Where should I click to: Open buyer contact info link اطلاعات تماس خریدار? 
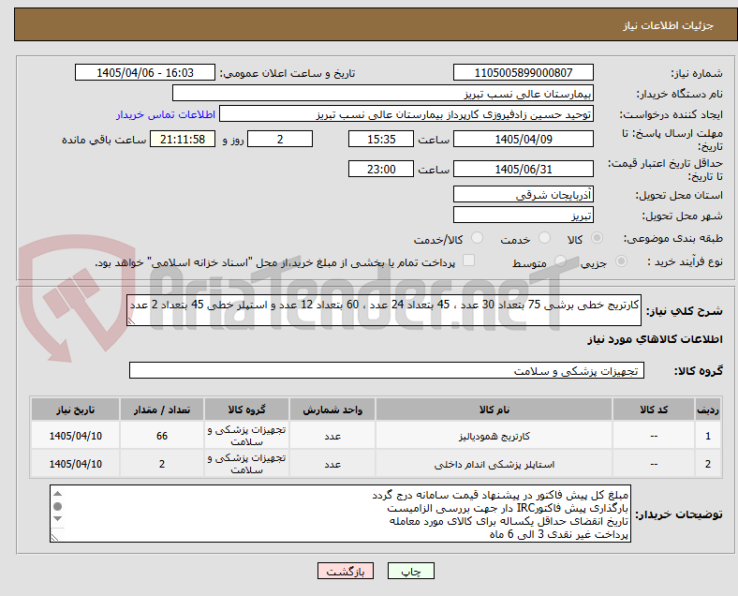166,114
